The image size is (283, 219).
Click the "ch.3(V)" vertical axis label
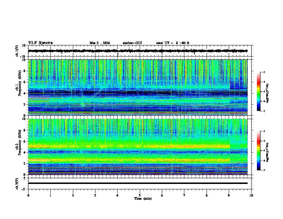(17, 184)
